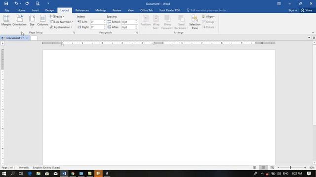This screenshot has height=177, width=316.
Task: Open Task View on taskbar
Action: [21, 174]
